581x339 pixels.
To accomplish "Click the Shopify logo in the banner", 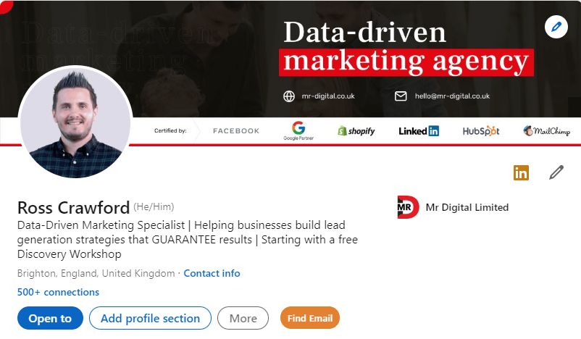I will [356, 131].
